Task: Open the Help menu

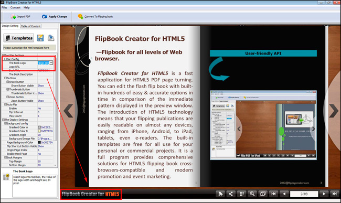Action: coord(27,8)
